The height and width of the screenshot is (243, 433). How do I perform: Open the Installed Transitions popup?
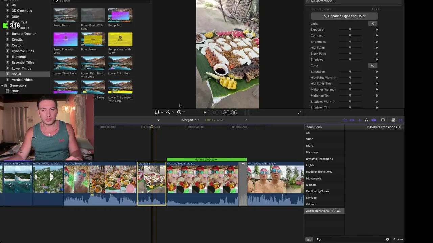click(384, 127)
